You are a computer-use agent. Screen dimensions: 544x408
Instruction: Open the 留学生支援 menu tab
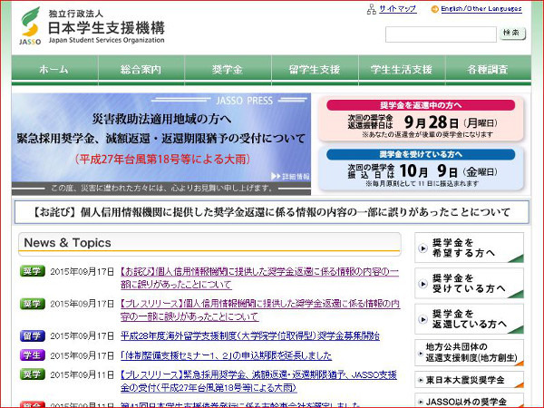pos(315,70)
